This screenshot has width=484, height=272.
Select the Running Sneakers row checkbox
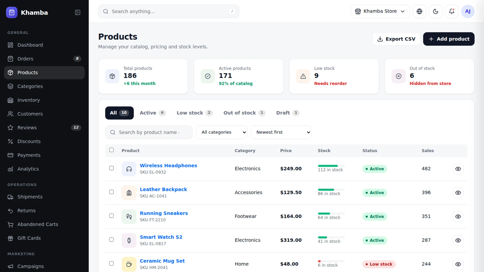coord(111,216)
